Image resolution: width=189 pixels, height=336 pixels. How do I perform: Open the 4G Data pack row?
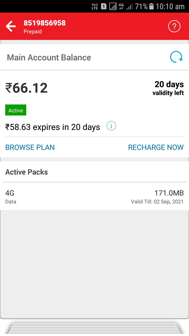94,197
